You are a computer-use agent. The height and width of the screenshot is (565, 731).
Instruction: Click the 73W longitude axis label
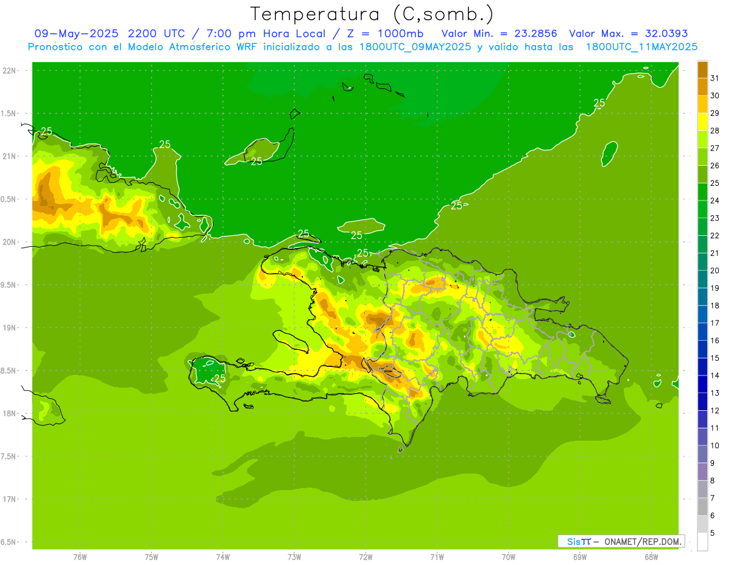click(294, 557)
